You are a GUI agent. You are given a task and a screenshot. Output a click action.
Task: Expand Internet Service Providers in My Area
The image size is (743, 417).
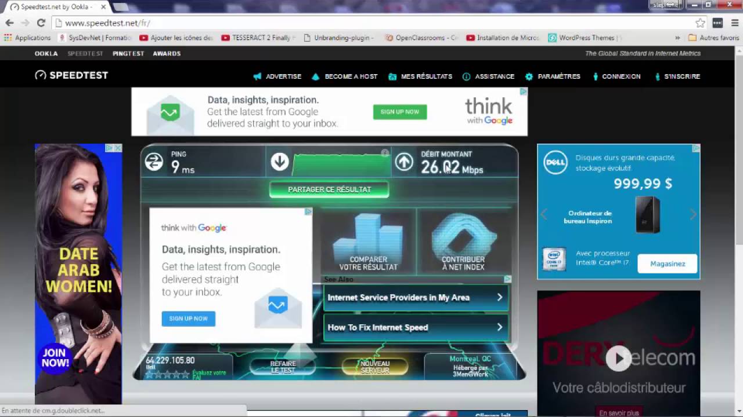pos(416,298)
